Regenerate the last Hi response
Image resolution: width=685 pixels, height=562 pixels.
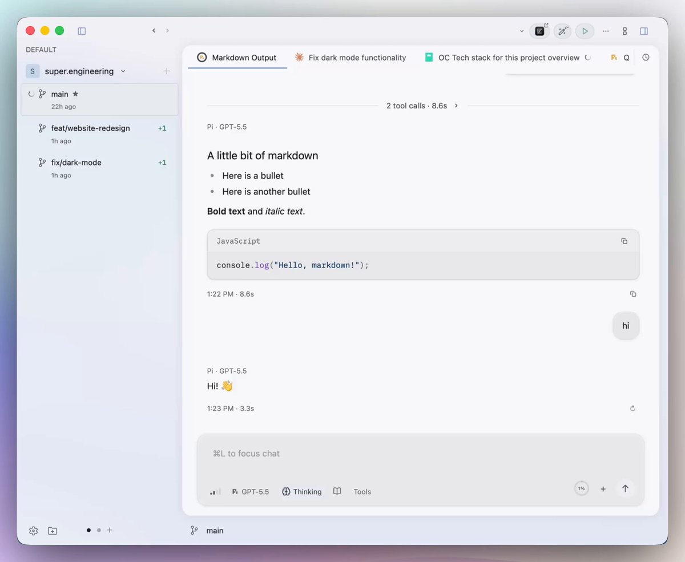(632, 409)
